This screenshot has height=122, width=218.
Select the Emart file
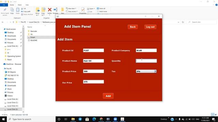(x=33, y=37)
